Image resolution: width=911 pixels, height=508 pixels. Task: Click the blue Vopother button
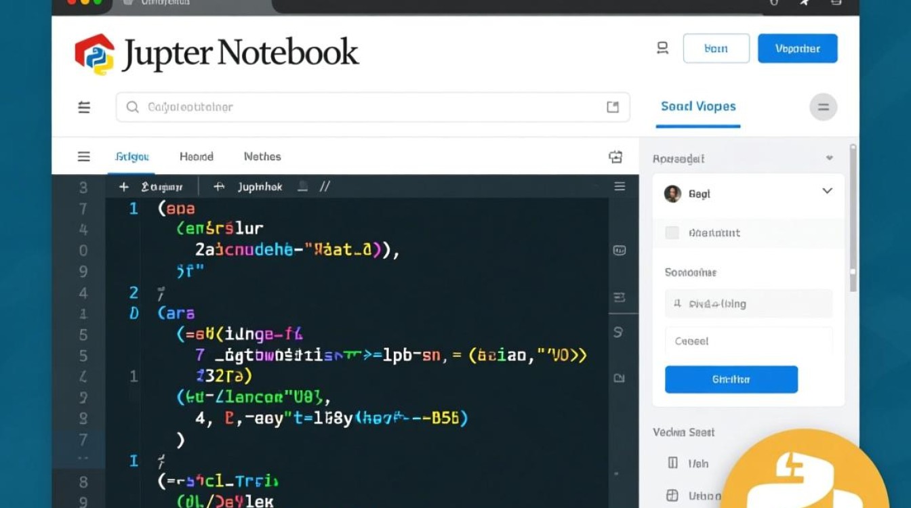798,48
